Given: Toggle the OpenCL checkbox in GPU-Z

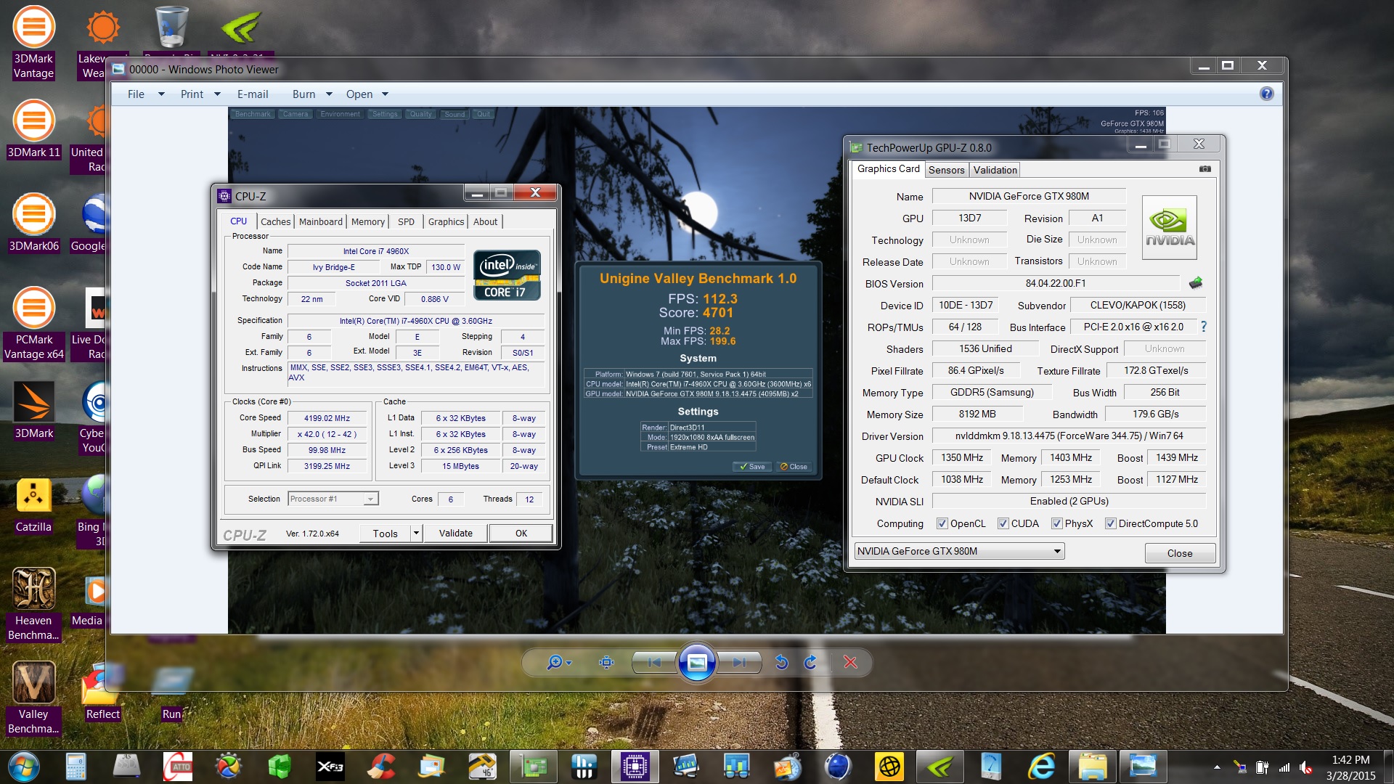Looking at the screenshot, I should (x=942, y=523).
